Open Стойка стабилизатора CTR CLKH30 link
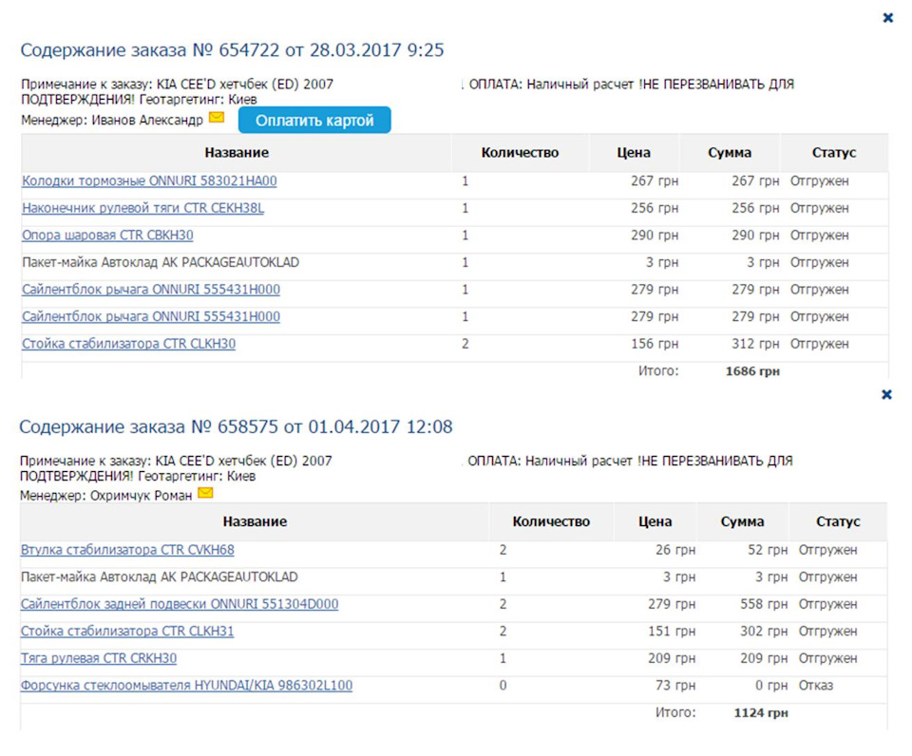 (128, 344)
